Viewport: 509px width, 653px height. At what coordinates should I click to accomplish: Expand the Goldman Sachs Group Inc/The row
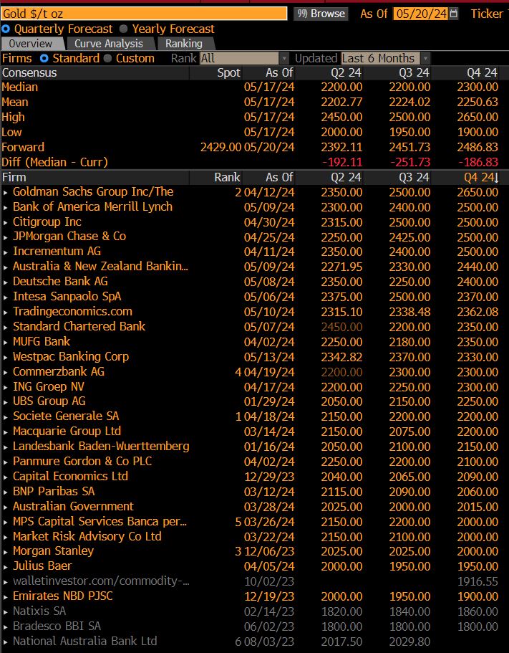[6, 192]
